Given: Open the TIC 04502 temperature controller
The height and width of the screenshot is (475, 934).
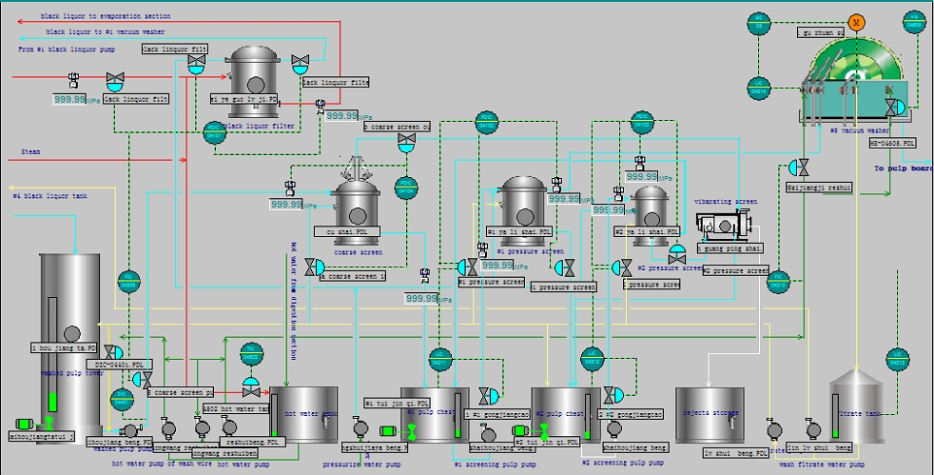Looking at the screenshot, I should coord(251,354).
